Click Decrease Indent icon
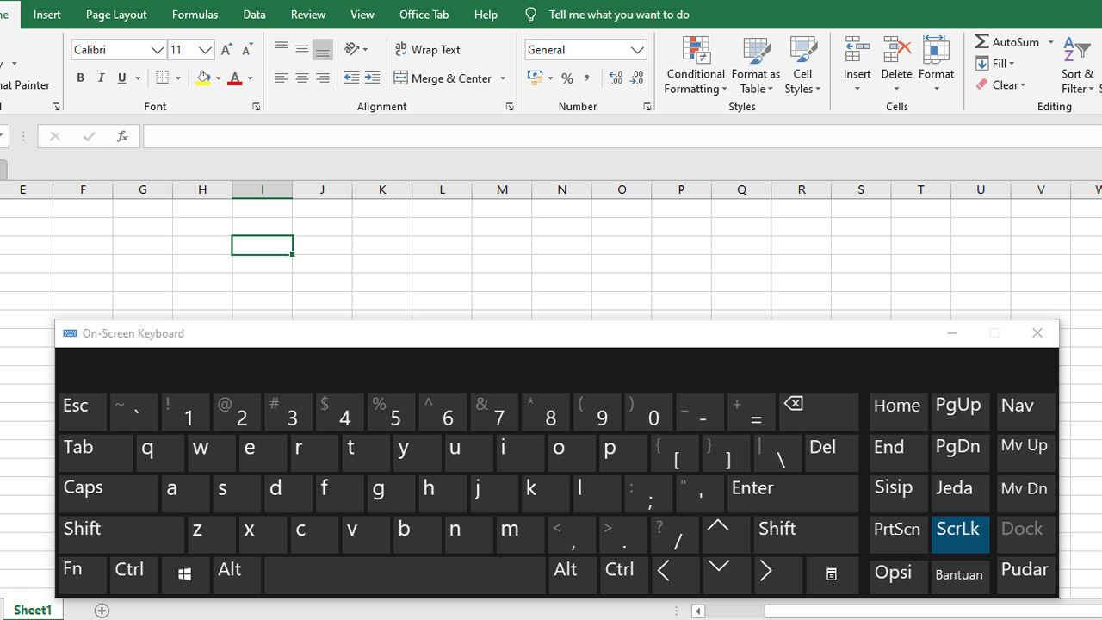Screen dimensions: 1102x620 tap(351, 78)
